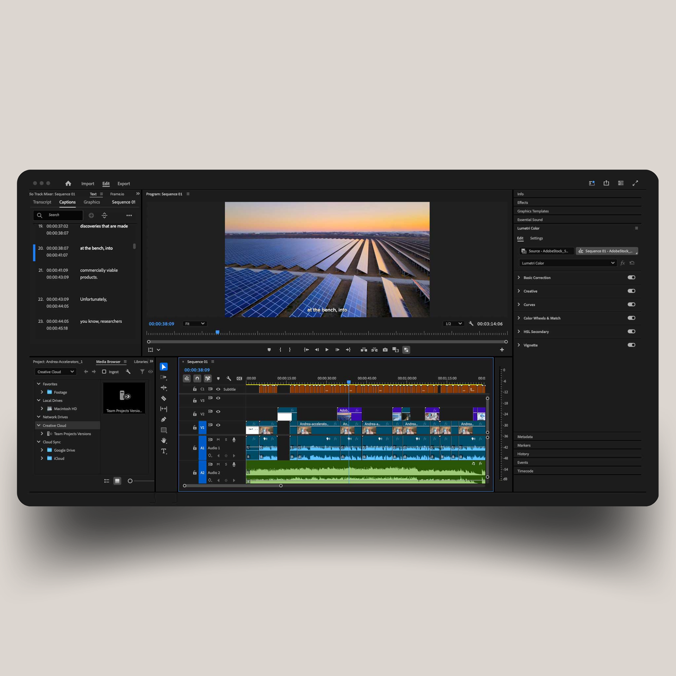Open the Export menu item
The width and height of the screenshot is (676, 676).
point(124,183)
